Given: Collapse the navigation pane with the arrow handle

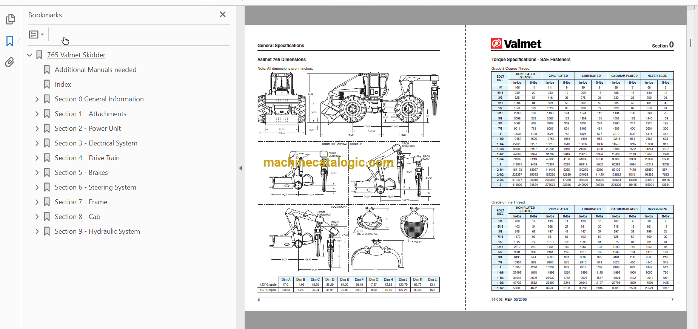Looking at the screenshot, I should pos(240,168).
